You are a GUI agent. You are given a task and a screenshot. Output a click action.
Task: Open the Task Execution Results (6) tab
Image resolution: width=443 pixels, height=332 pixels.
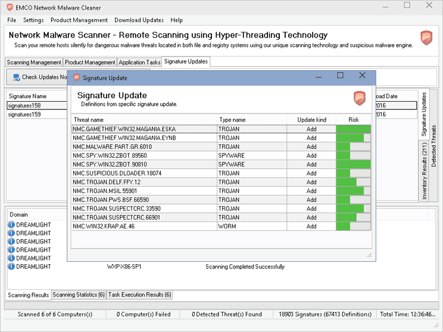click(x=139, y=295)
